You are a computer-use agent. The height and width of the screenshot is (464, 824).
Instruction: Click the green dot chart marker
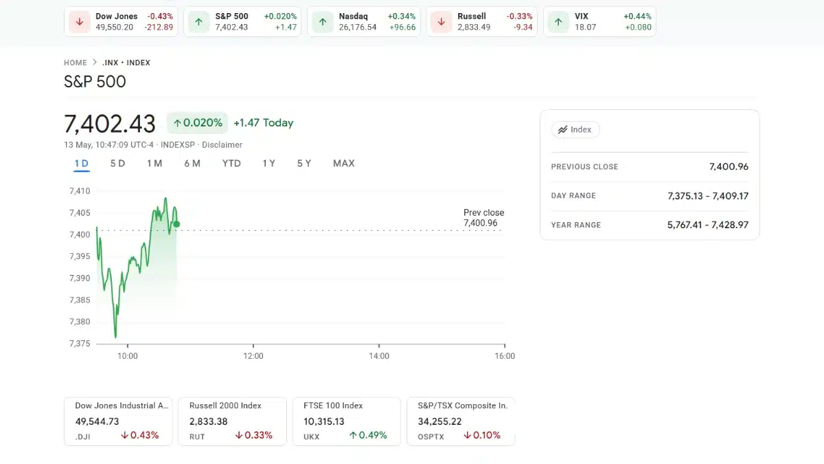176,224
